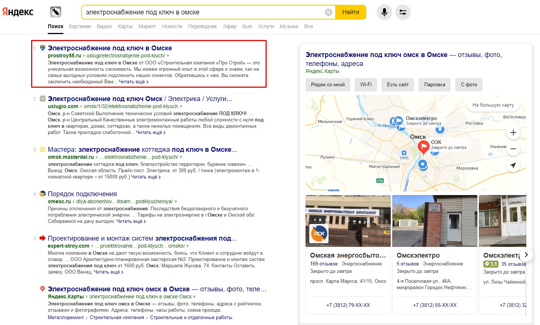
Task: Open the Омскэлектро card title
Action: [x=418, y=255]
